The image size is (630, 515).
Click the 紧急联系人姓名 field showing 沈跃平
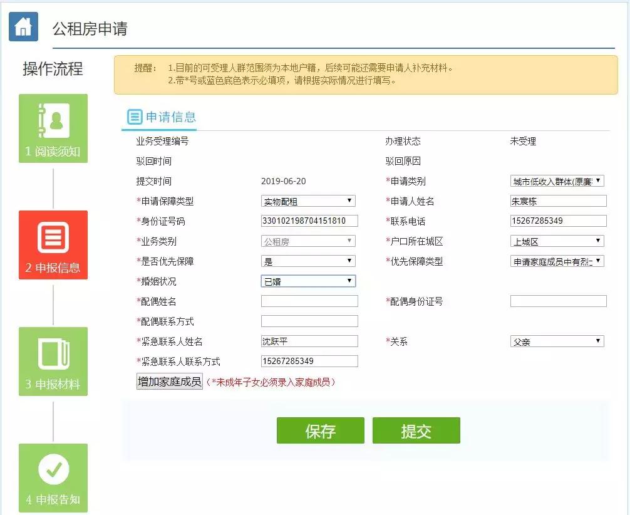309,341
